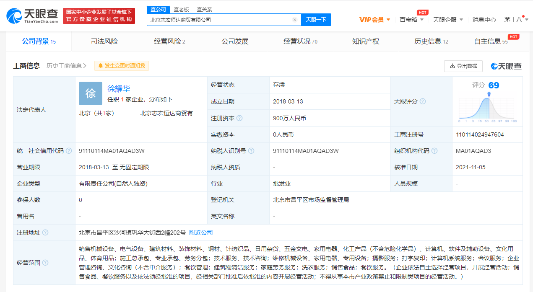533x292 pixels.
Task: Click help icon next to 统一社会信用代码
Action: click(x=69, y=151)
